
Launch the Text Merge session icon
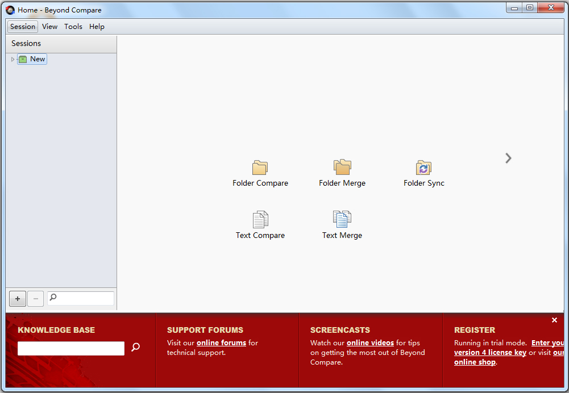click(x=342, y=220)
